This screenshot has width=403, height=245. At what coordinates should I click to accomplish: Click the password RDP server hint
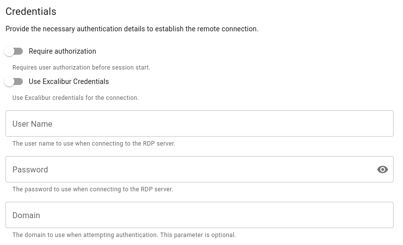point(93,189)
